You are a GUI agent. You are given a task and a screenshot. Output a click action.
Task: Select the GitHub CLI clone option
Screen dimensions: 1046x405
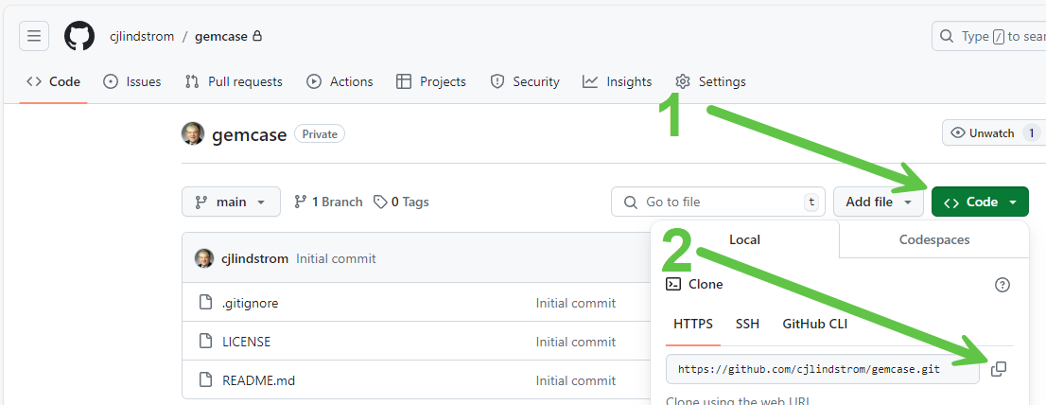pos(814,325)
